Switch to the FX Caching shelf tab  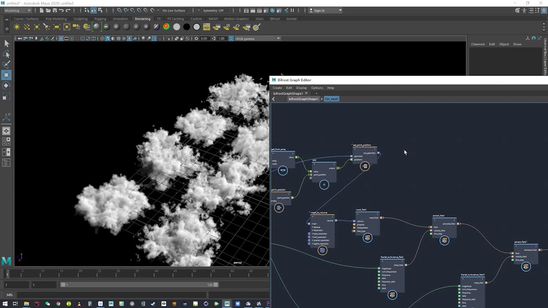point(176,19)
